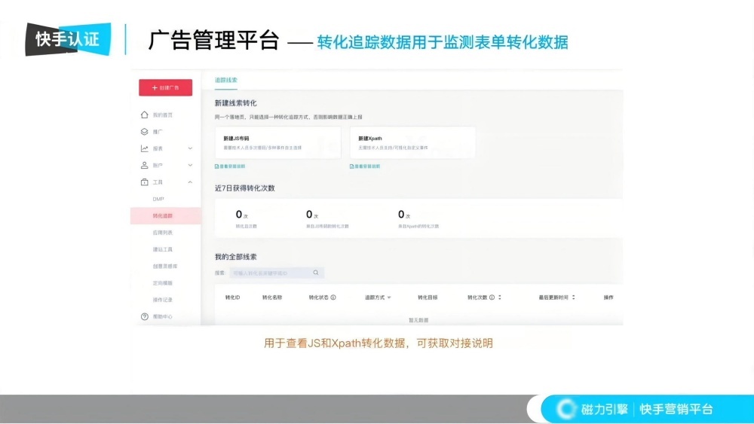Click info icon beside 转化状态 header
Screen dimensions: 754x424
333,297
